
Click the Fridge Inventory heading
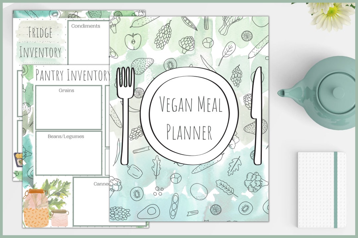40,43
